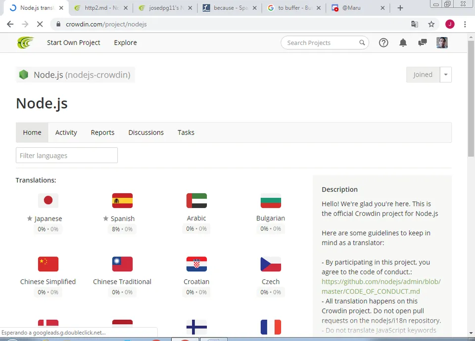Open the Chinese Simplified language link

click(x=48, y=282)
